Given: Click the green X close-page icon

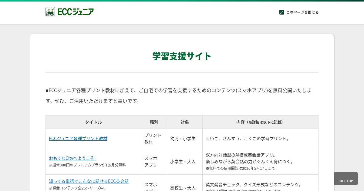Looking at the screenshot, I should [x=281, y=12].
